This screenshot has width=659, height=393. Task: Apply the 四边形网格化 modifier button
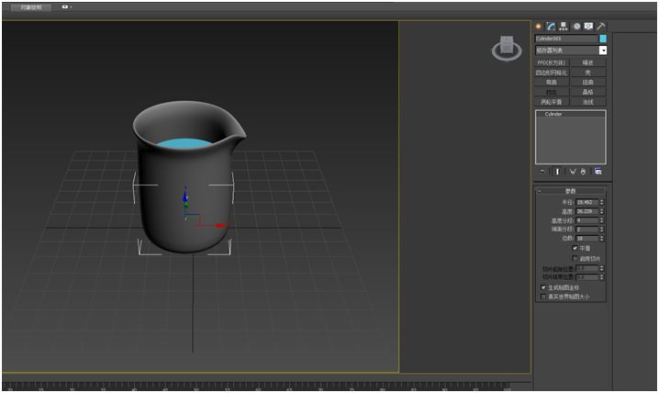pyautogui.click(x=552, y=73)
